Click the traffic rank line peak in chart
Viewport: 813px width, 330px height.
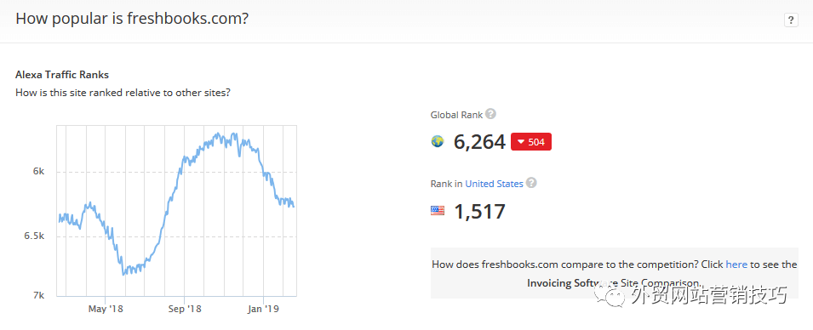(x=218, y=134)
